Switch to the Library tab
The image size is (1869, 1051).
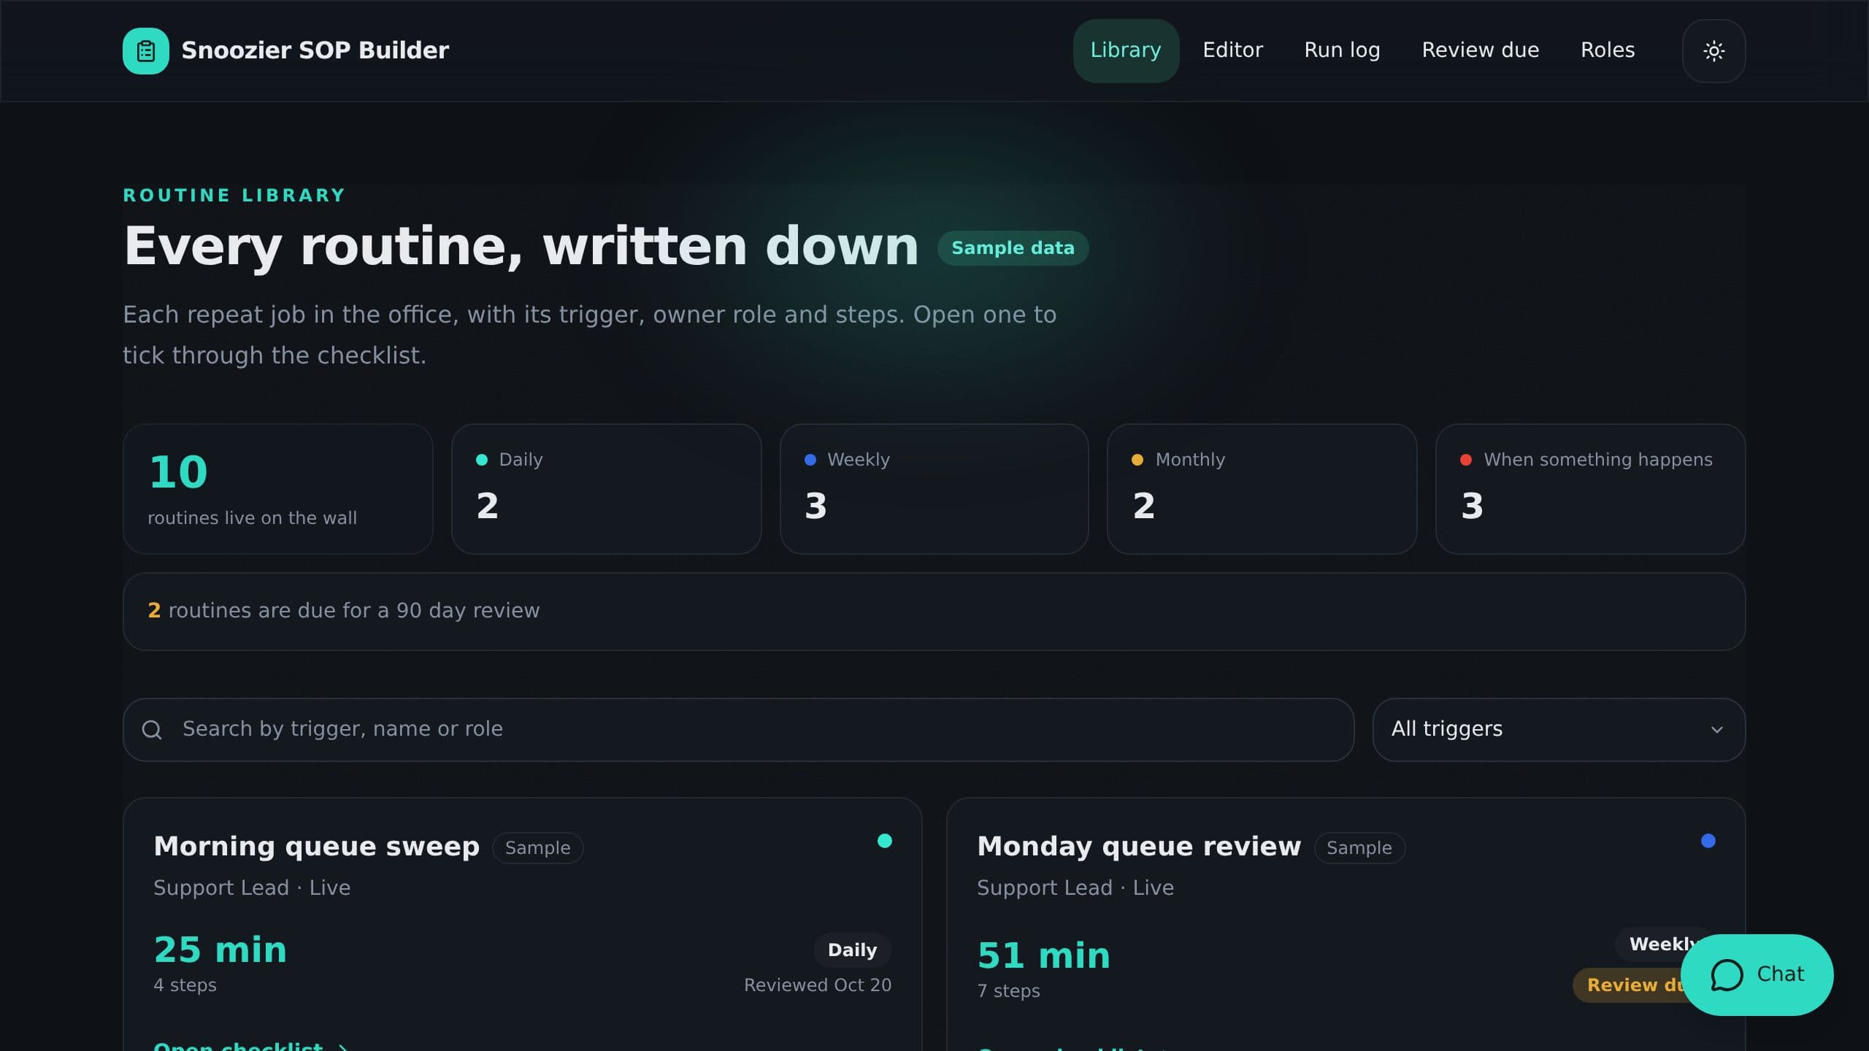point(1126,50)
